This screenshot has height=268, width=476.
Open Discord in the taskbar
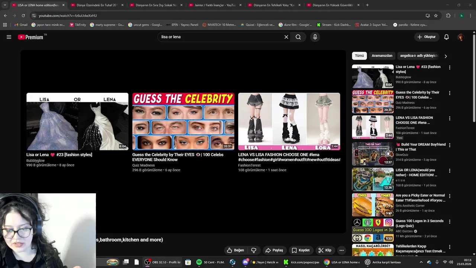tap(245, 262)
